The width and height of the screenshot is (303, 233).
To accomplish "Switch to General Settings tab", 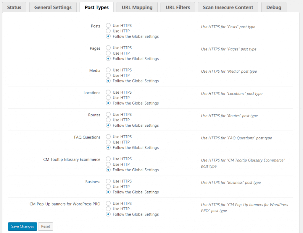I will pyautogui.click(x=53, y=7).
